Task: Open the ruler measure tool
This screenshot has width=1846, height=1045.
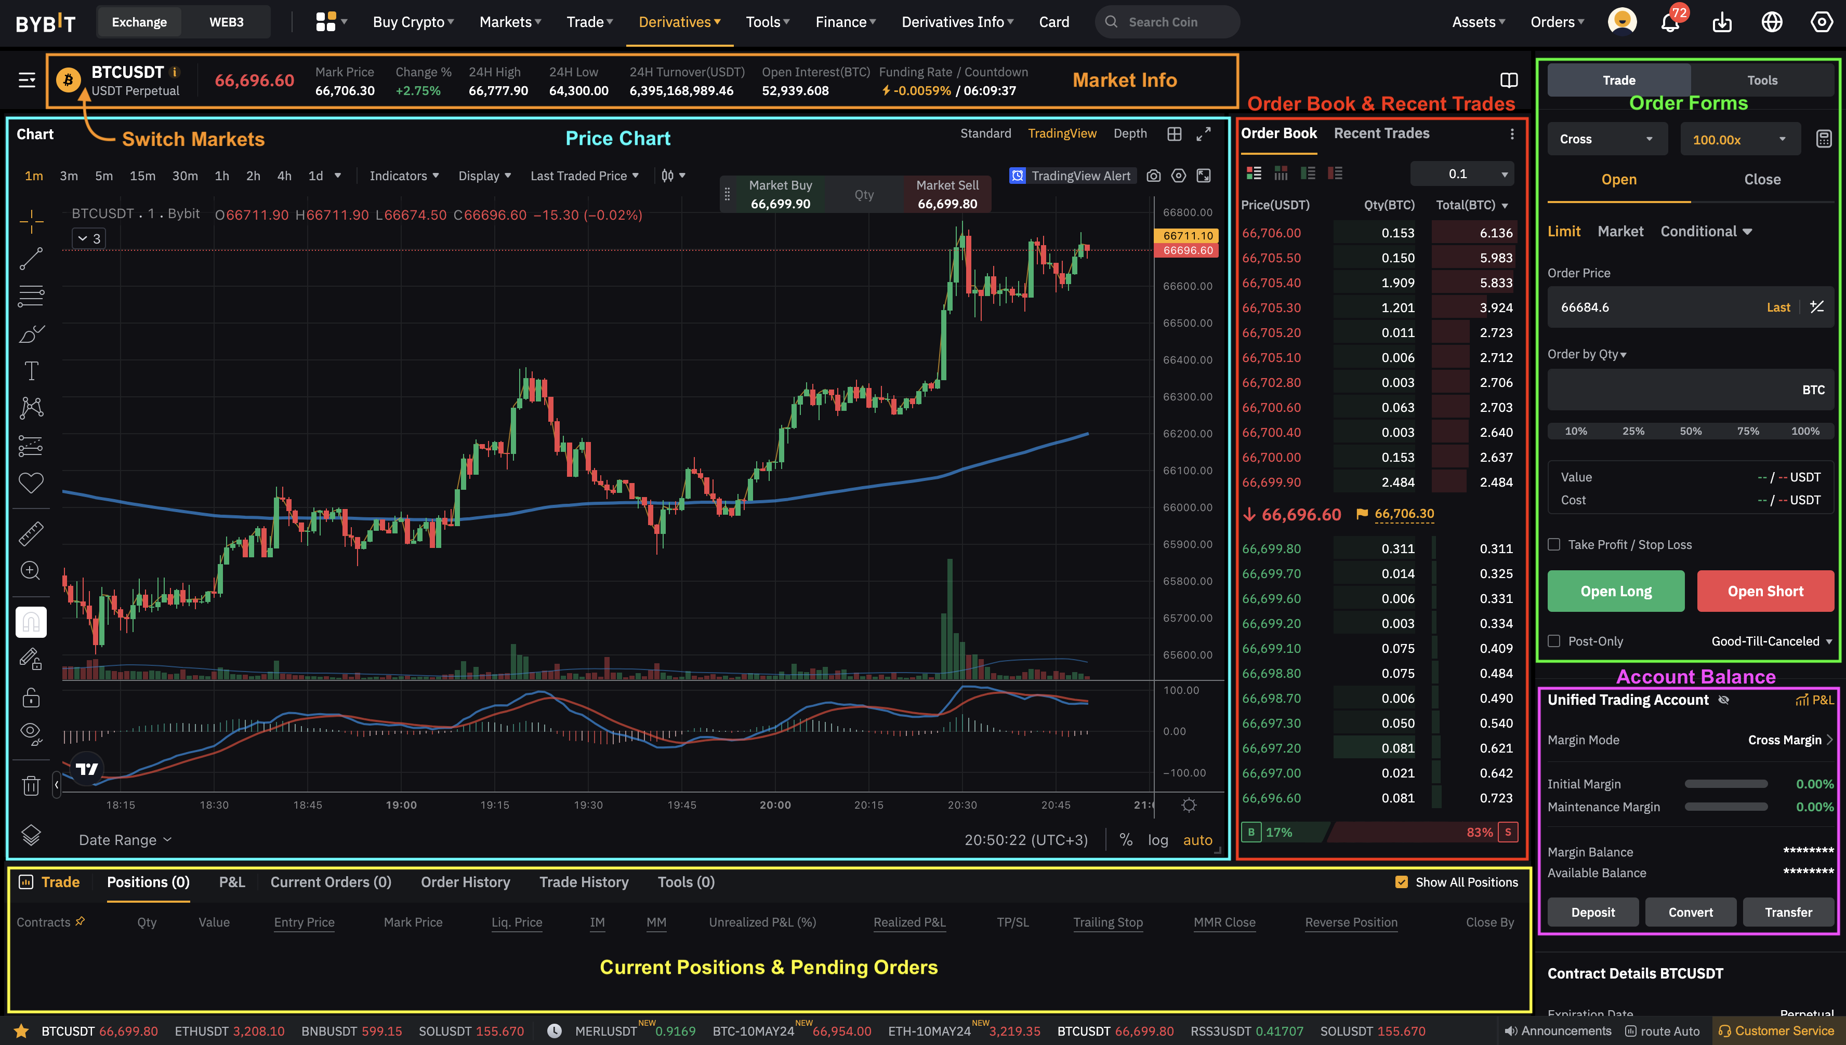Action: click(x=31, y=532)
